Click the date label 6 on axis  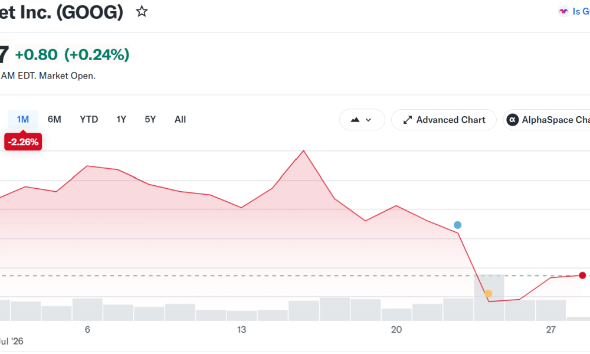pos(87,330)
